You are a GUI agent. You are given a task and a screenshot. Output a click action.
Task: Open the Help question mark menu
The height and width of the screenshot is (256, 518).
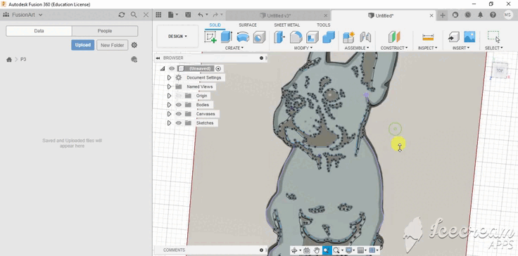click(x=493, y=15)
